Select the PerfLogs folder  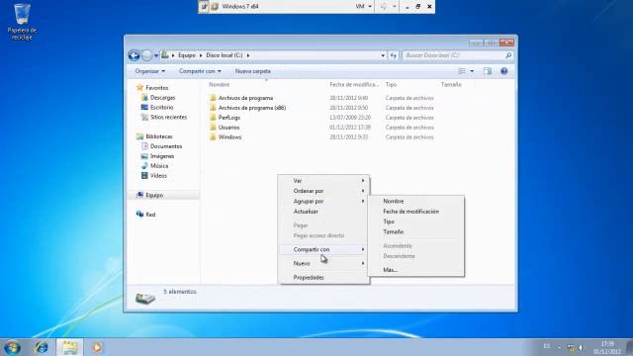click(x=228, y=118)
